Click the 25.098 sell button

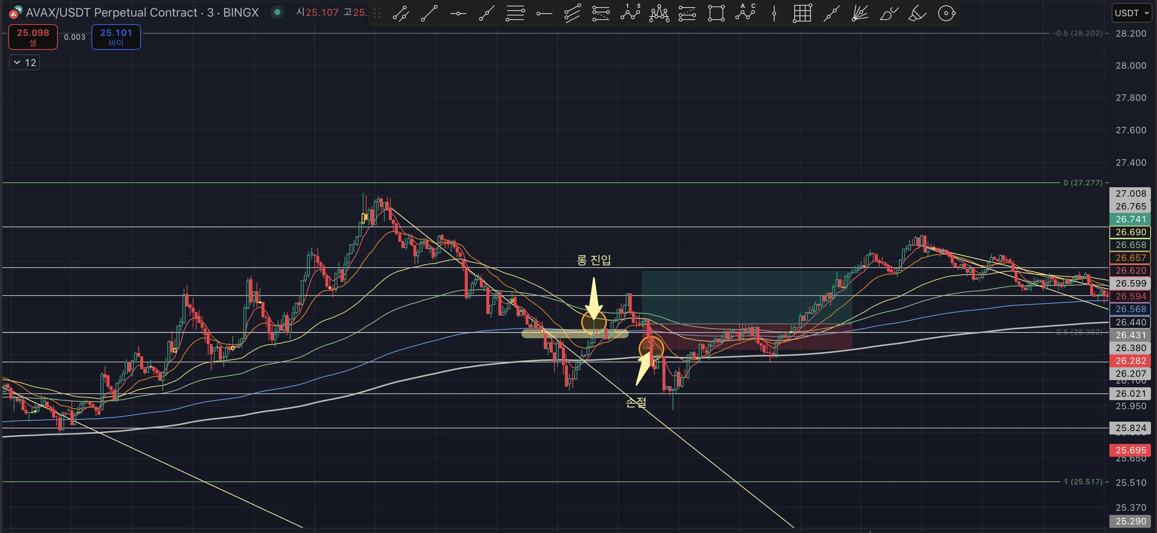click(x=33, y=37)
